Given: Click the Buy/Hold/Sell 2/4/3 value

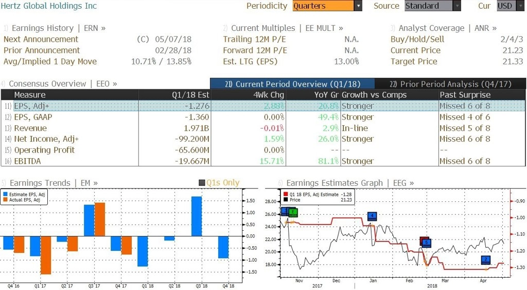Looking at the screenshot, I should [512, 39].
